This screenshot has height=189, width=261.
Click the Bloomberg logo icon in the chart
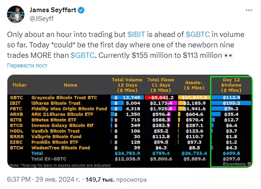coord(249,164)
